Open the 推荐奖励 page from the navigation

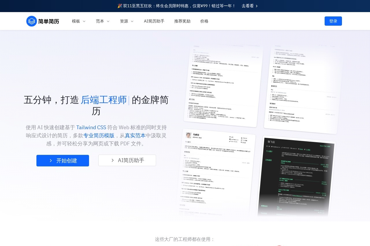tap(182, 21)
